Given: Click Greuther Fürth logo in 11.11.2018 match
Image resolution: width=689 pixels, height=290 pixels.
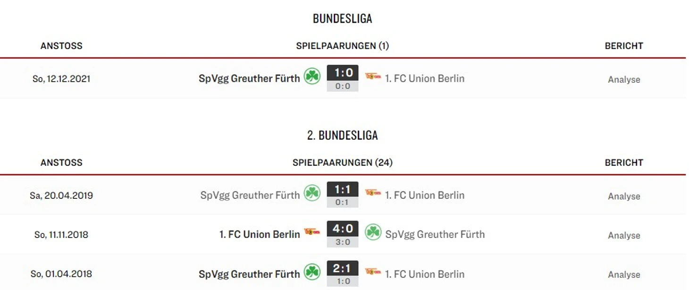Looking at the screenshot, I should pos(373,232).
